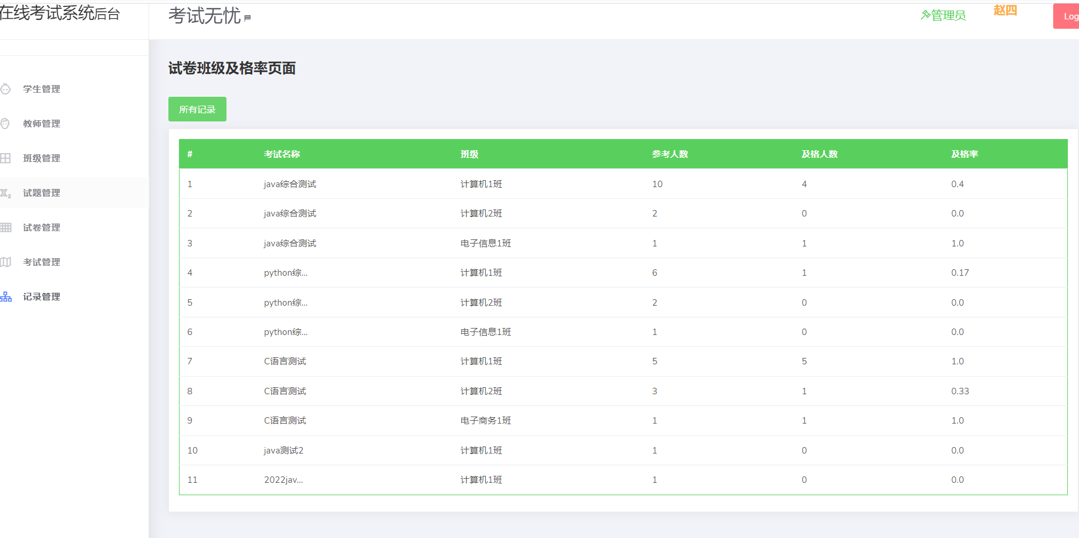Click the 赵四 username text
The height and width of the screenshot is (538, 1079).
tap(1005, 11)
